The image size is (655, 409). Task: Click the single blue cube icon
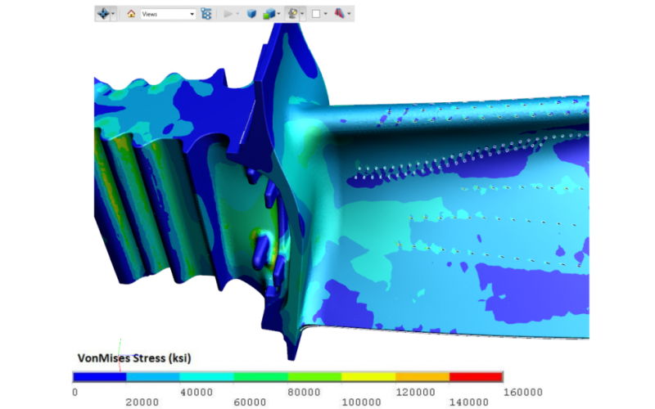tap(251, 14)
